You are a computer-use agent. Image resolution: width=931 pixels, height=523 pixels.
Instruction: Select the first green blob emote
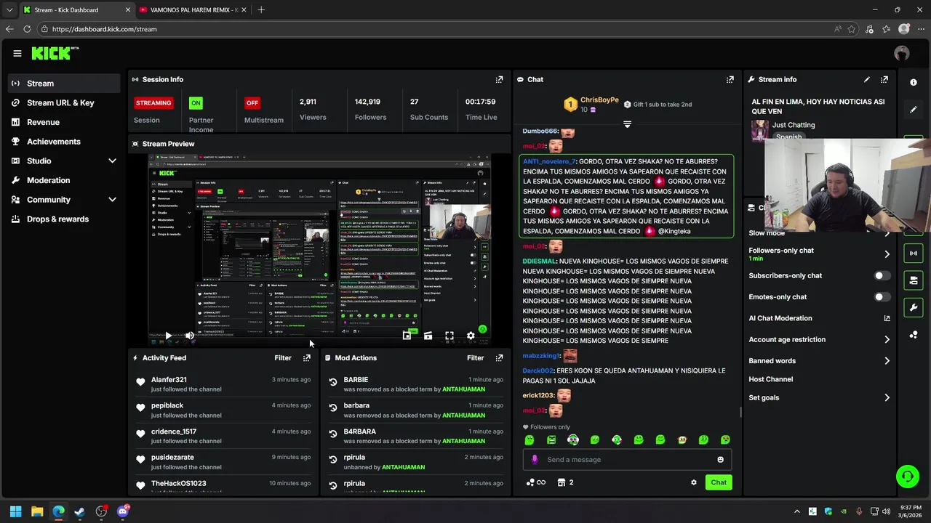click(530, 440)
